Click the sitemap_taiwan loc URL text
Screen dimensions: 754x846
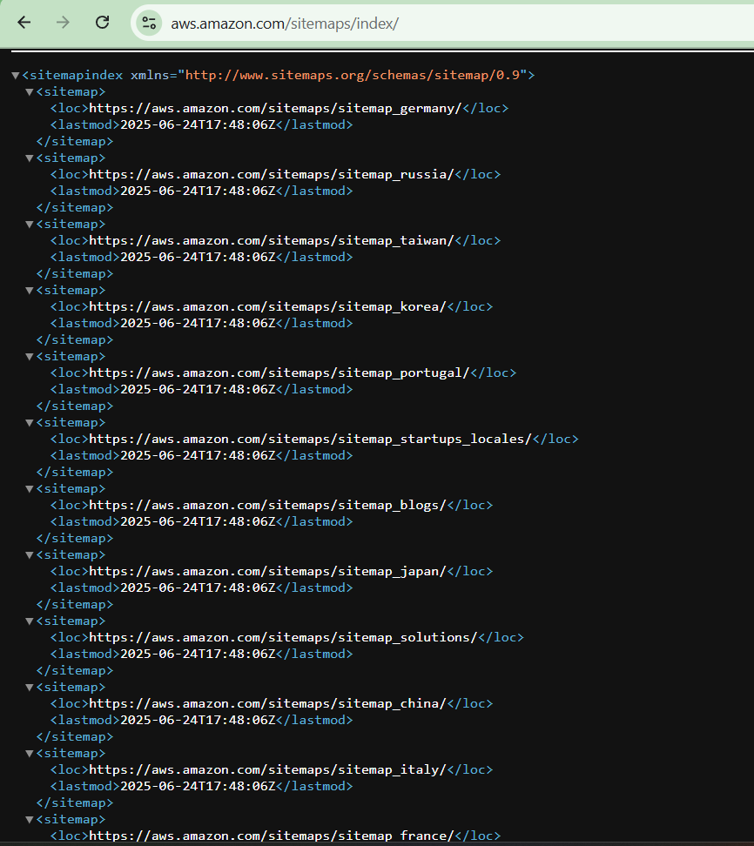272,240
